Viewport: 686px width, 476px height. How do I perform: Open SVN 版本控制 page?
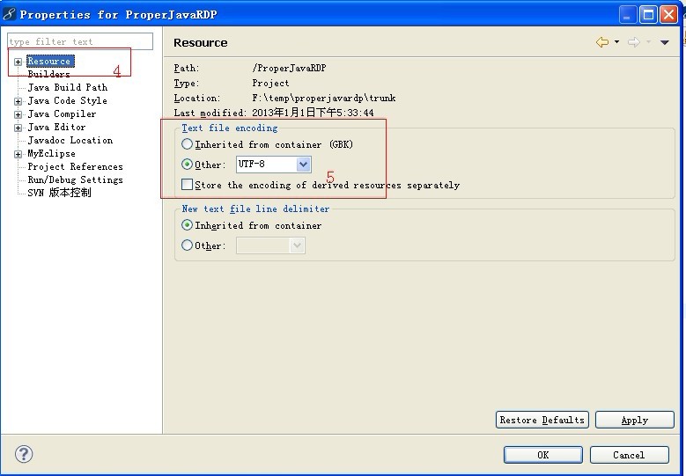point(59,193)
